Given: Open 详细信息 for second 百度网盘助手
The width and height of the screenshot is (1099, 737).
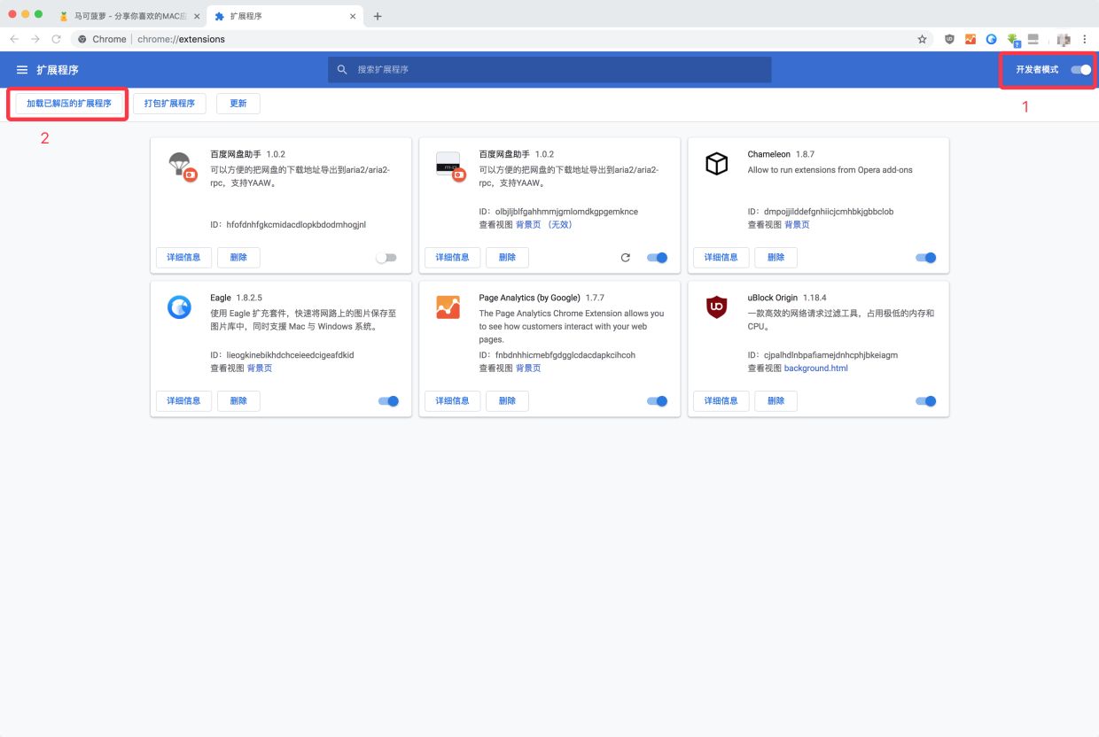Looking at the screenshot, I should pyautogui.click(x=453, y=258).
